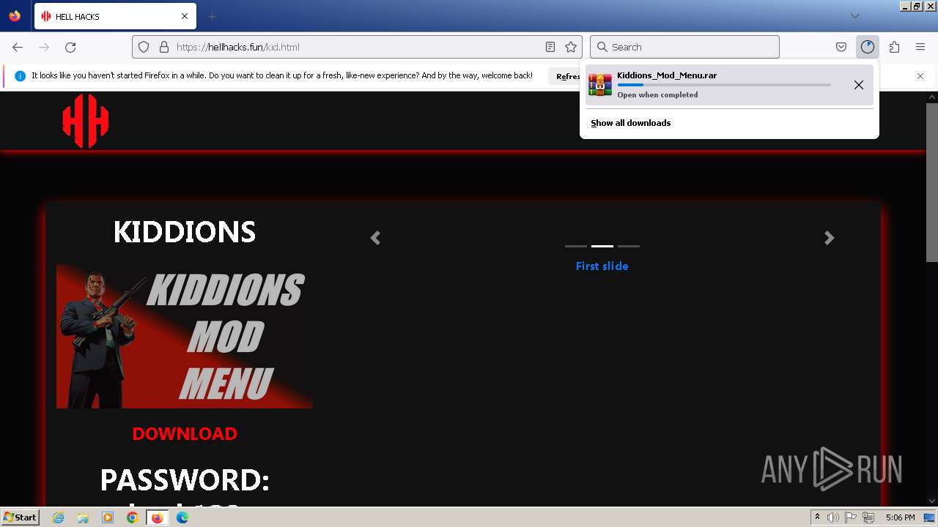Image resolution: width=938 pixels, height=527 pixels.
Task: Close the HELL HACKS tab
Action: 185,16
